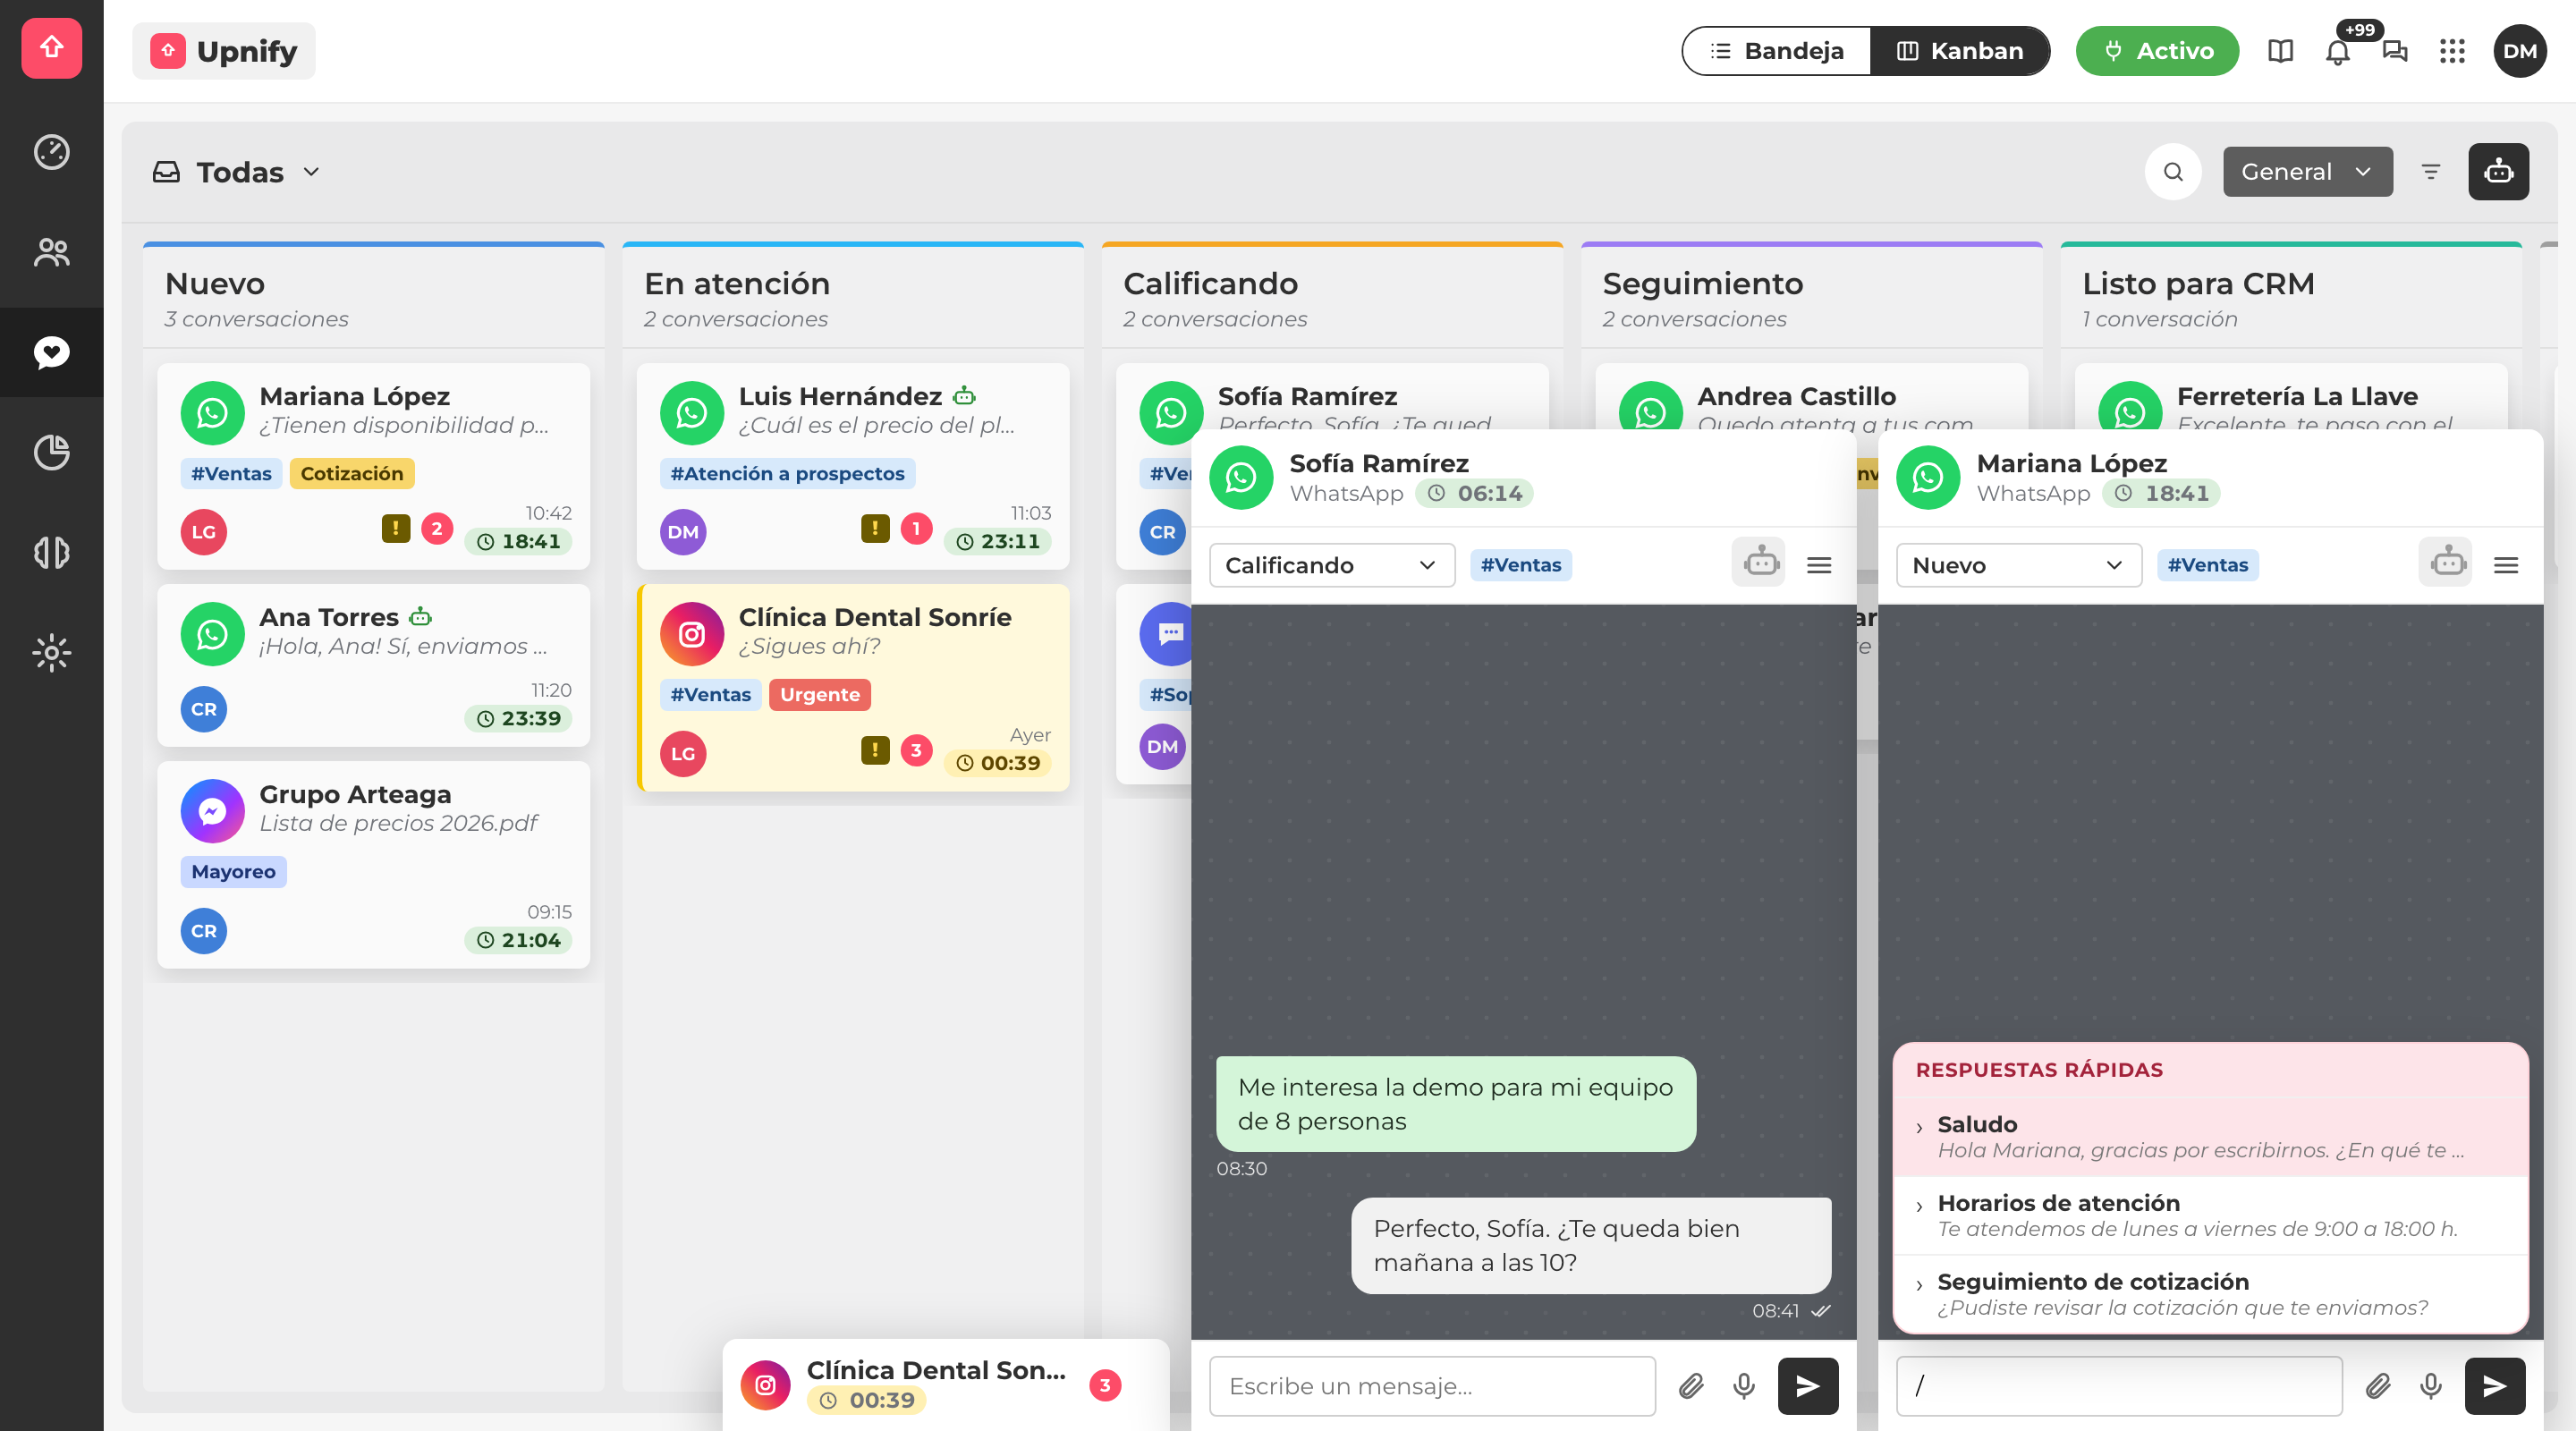Open the Calificando stage dropdown
Viewport: 2576px width, 1431px height.
(x=1332, y=565)
